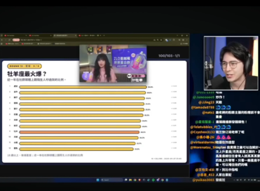The width and height of the screenshot is (260, 191).
Task: Select the top-ranked bar in the chart
Action: point(83,87)
